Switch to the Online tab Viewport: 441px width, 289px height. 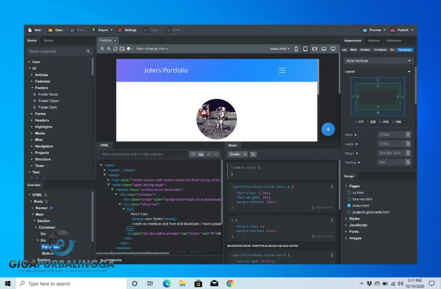48,41
